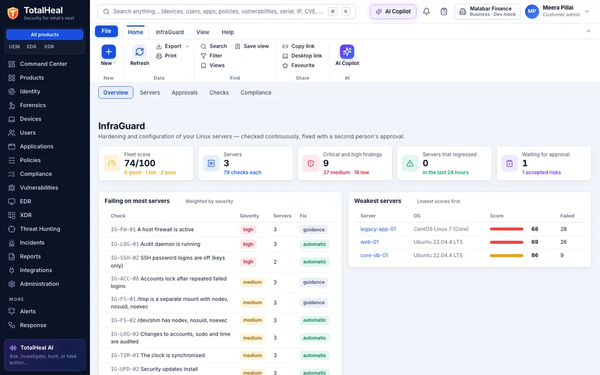
Task: Open Malabar Finance tenant switcher
Action: click(x=487, y=11)
